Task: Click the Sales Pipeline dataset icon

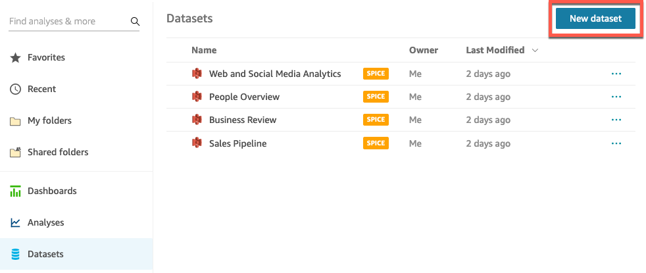Action: point(196,143)
